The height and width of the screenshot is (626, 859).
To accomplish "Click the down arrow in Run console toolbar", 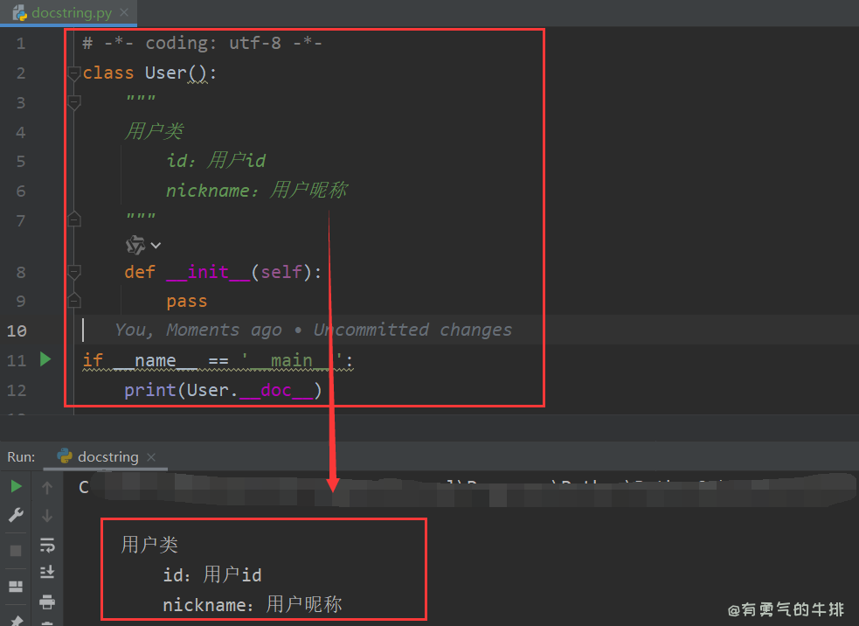I will coord(47,516).
